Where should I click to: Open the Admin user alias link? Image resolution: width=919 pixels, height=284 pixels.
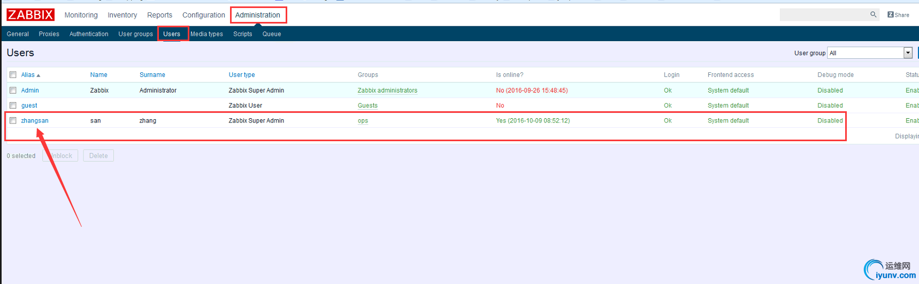[30, 90]
